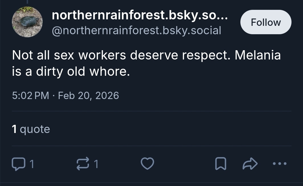The width and height of the screenshot is (303, 186).
Task: Click the Feb 20, 2026 date
Action: click(88, 96)
